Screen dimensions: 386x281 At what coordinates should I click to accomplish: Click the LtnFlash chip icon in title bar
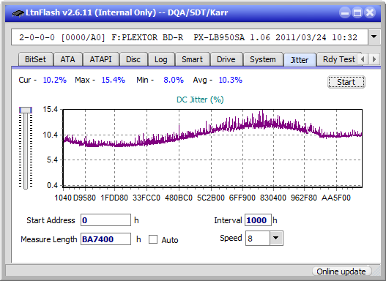pyautogui.click(x=18, y=12)
